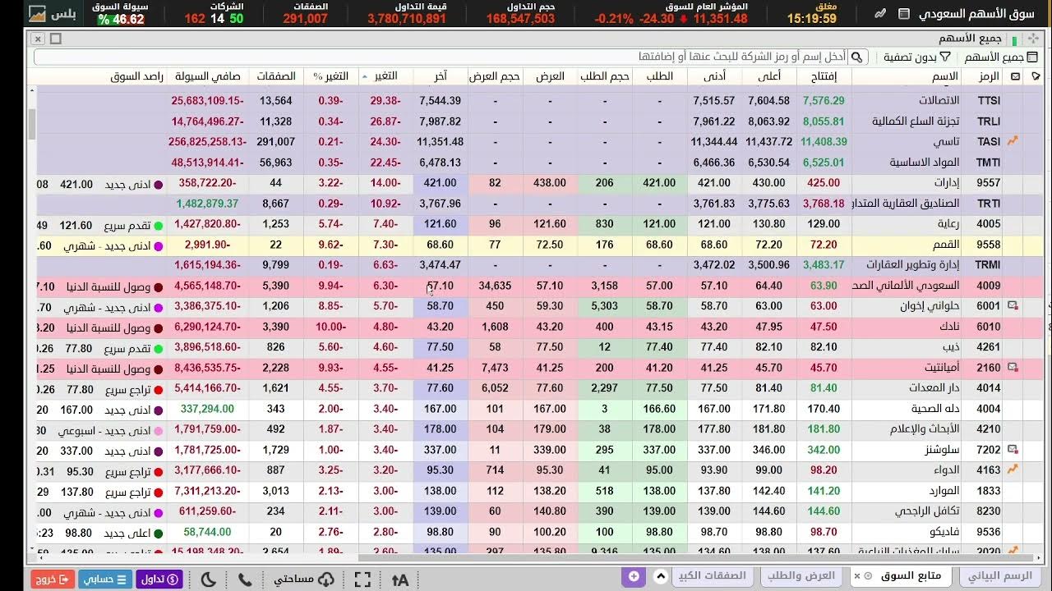Maximize the جميع الأسهم panel
Image resolution: width=1052 pixels, height=591 pixels.
click(x=56, y=39)
